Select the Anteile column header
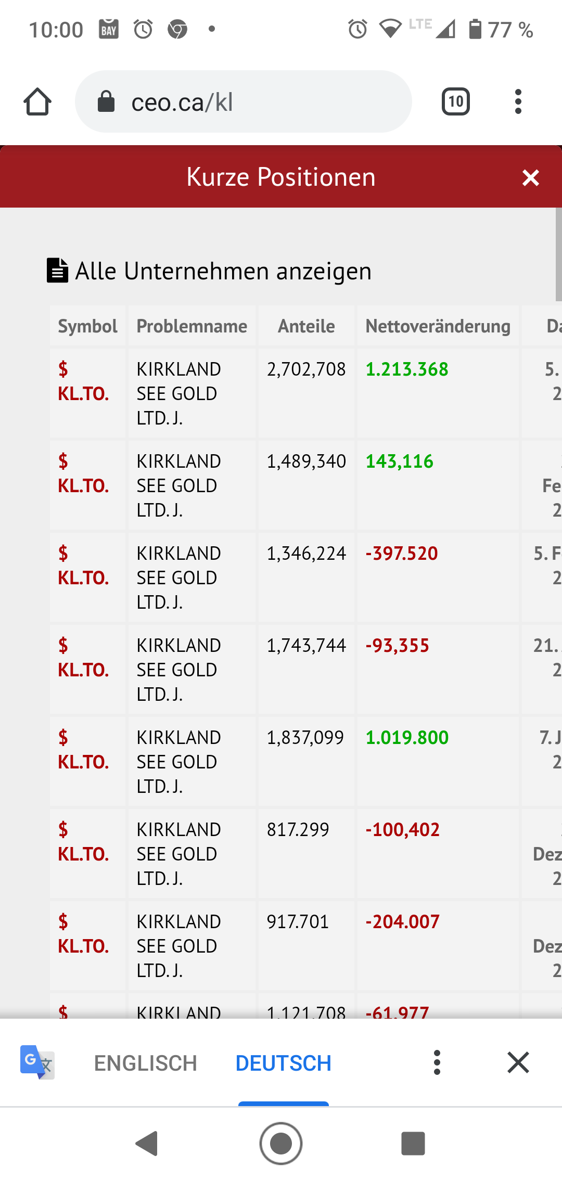The height and width of the screenshot is (1181, 562). 306,326
